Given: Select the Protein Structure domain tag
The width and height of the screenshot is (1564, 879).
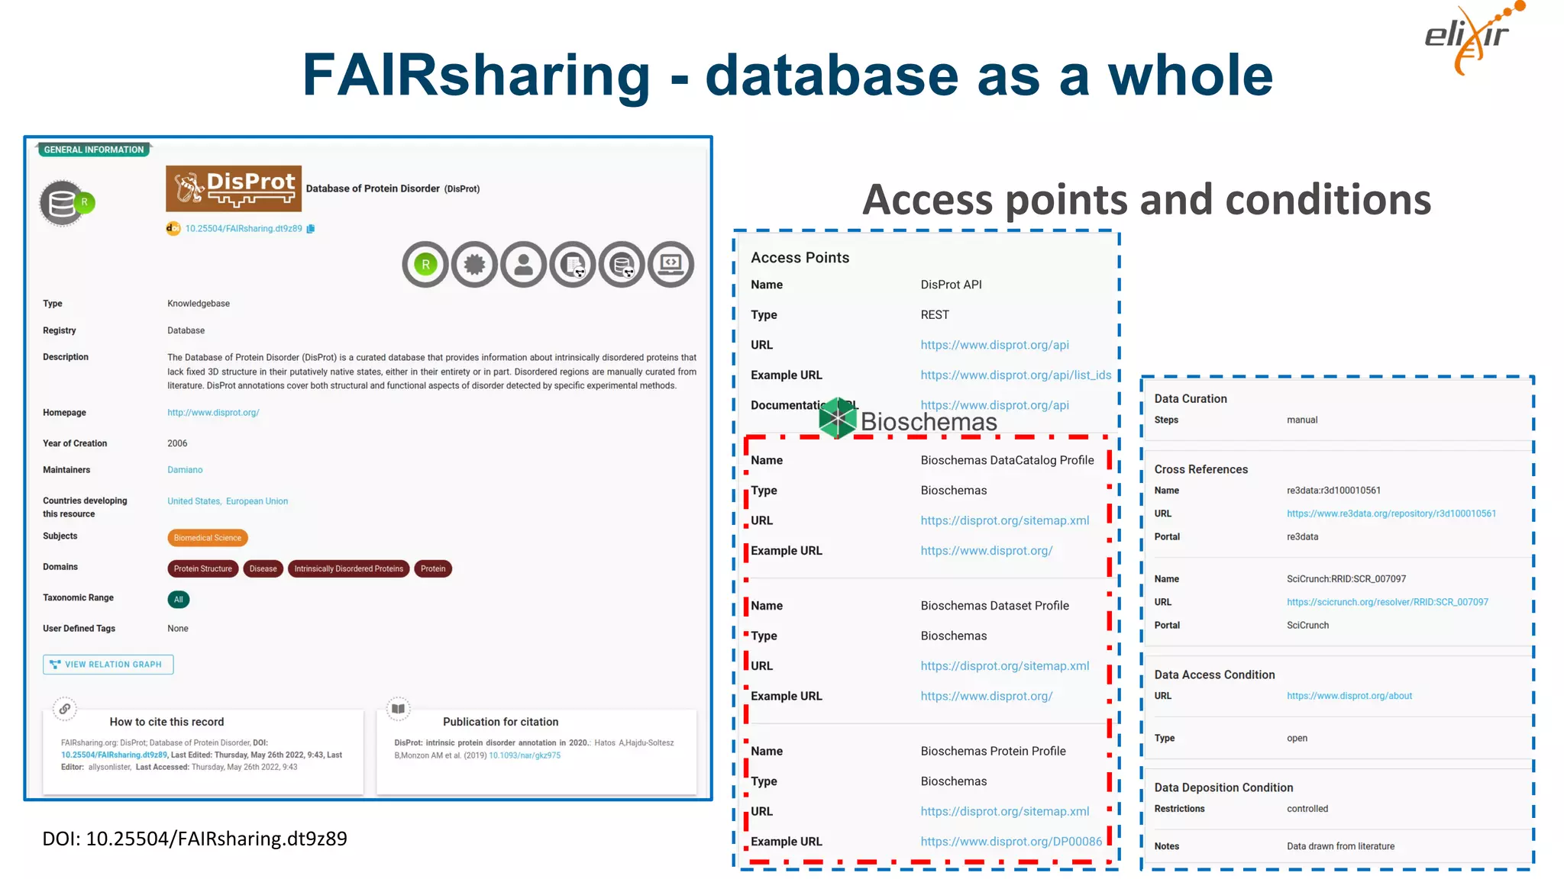Looking at the screenshot, I should click(x=202, y=568).
